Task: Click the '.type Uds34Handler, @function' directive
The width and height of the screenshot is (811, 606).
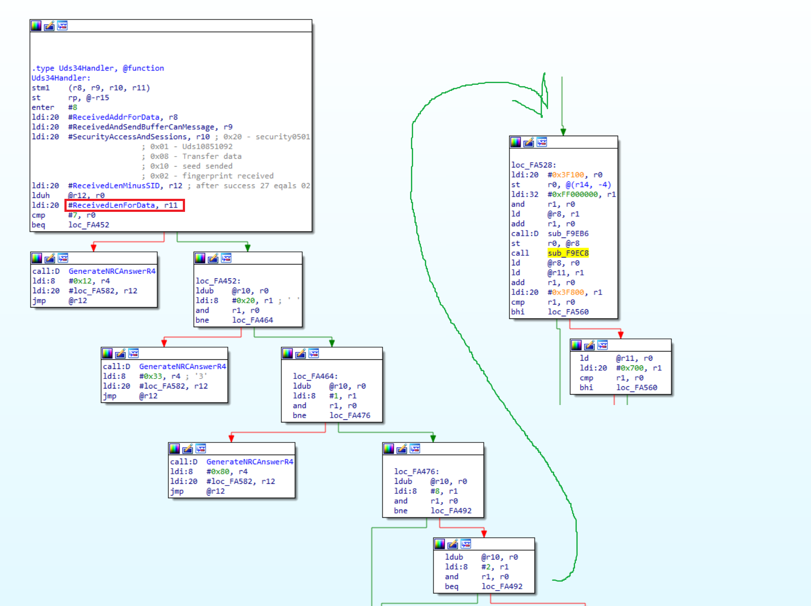Action: click(98, 68)
